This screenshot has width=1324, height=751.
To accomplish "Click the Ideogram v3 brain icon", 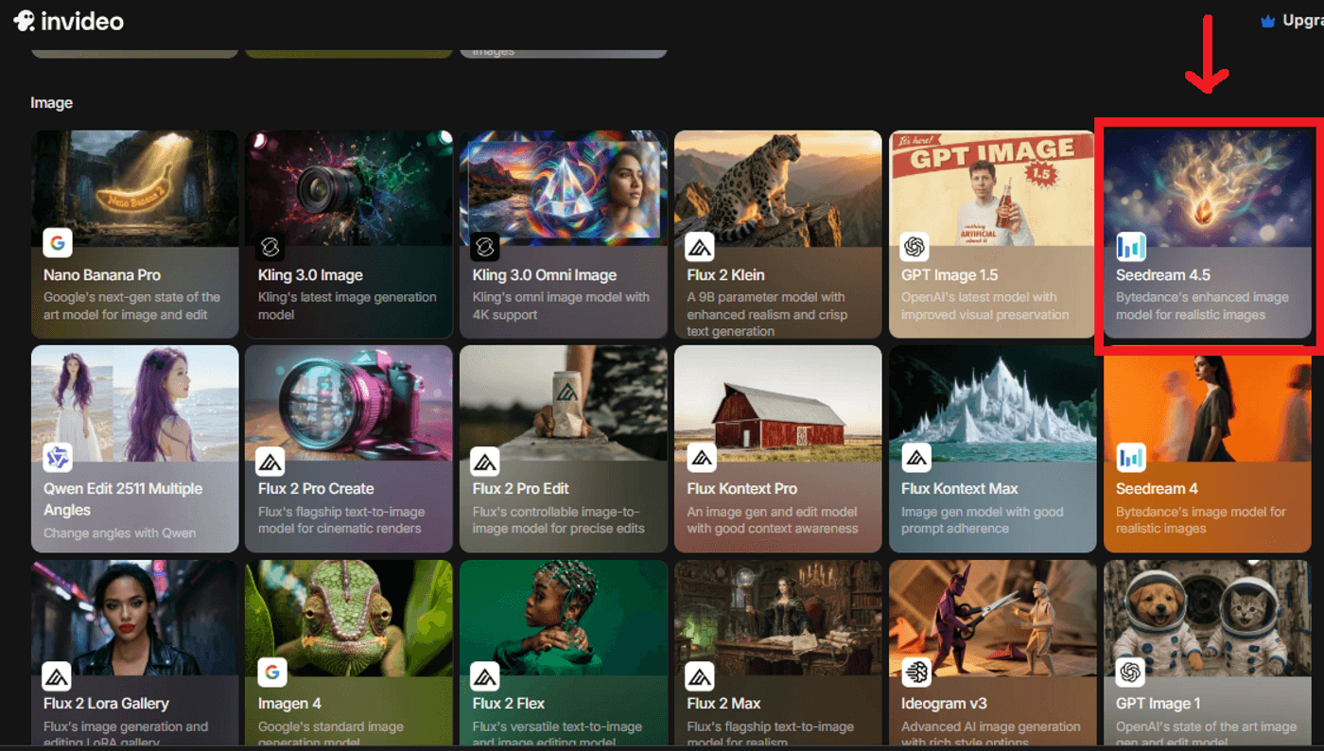I will (915, 672).
